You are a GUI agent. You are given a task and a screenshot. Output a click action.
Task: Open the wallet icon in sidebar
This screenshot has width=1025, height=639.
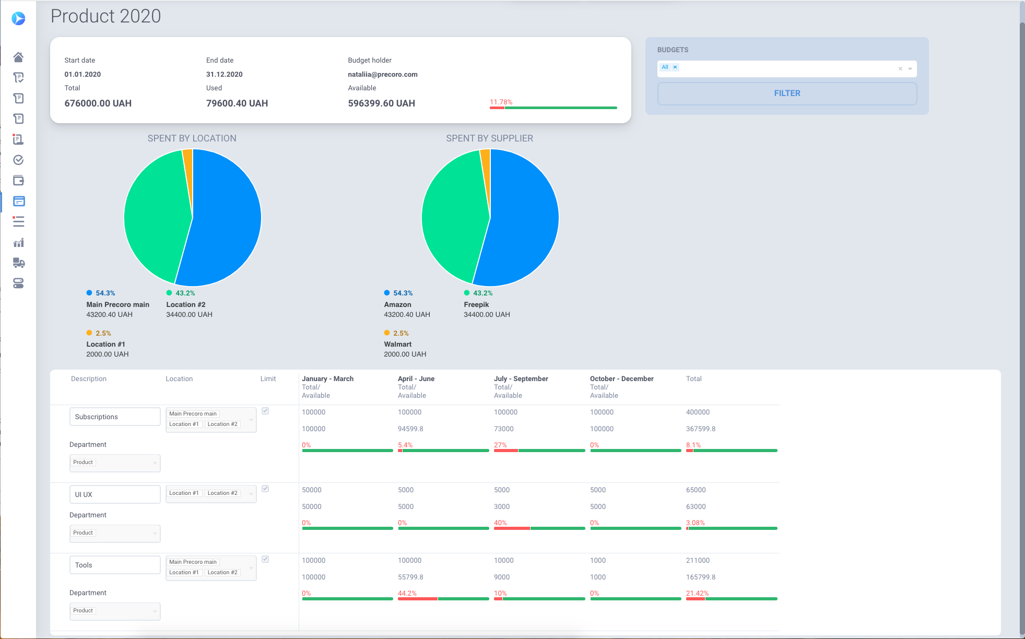click(18, 181)
